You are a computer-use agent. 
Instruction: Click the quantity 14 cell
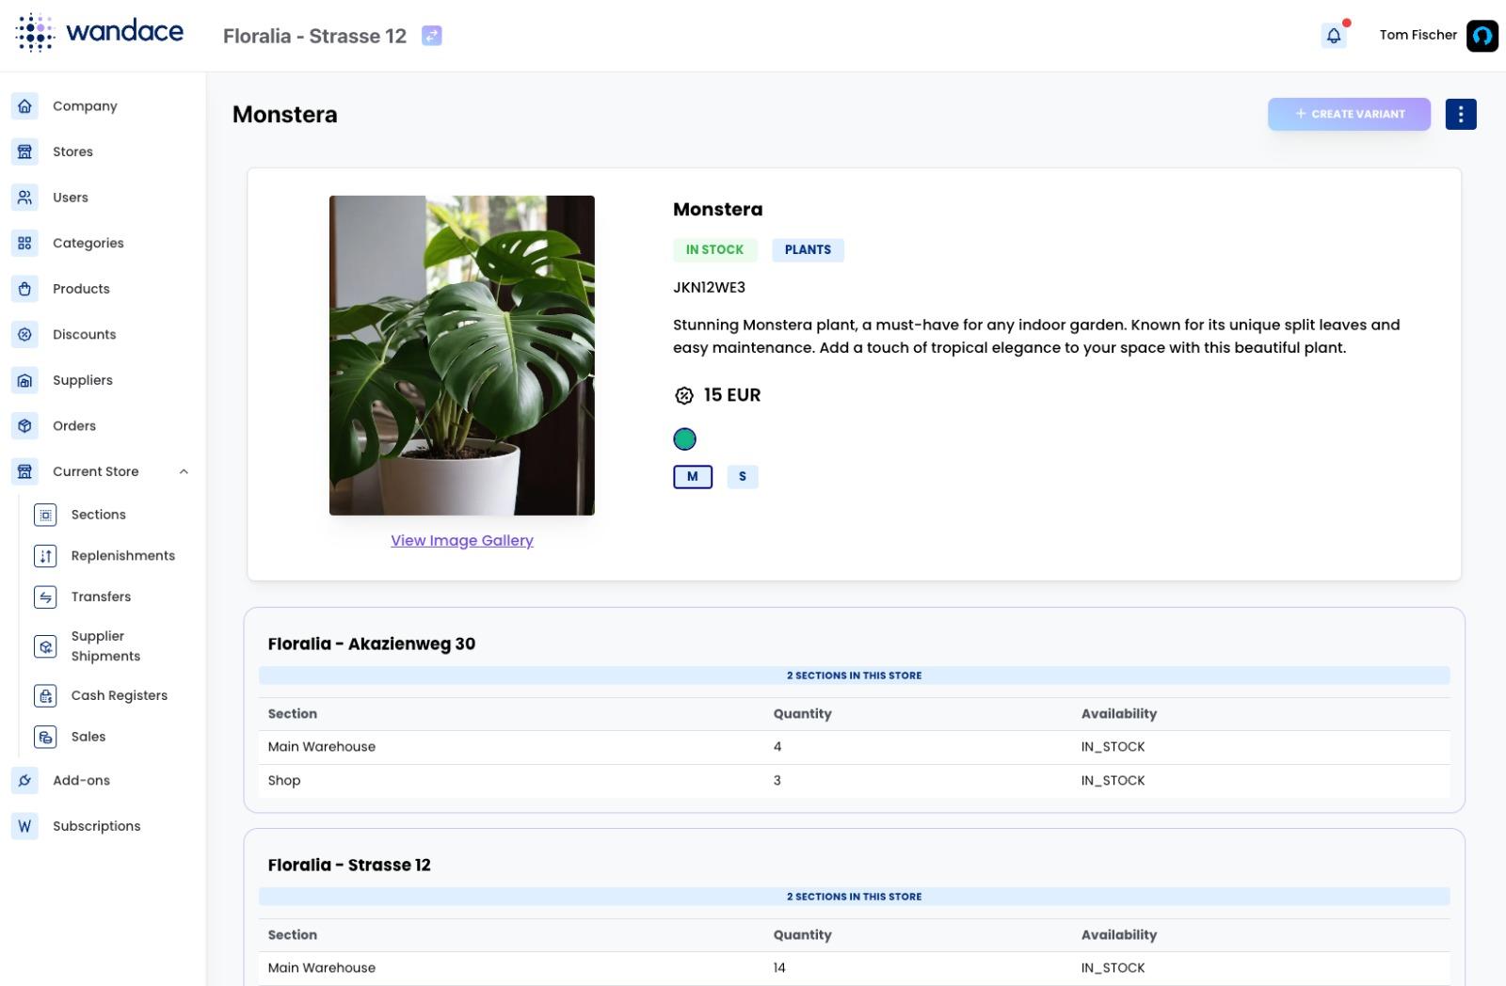(x=779, y=968)
